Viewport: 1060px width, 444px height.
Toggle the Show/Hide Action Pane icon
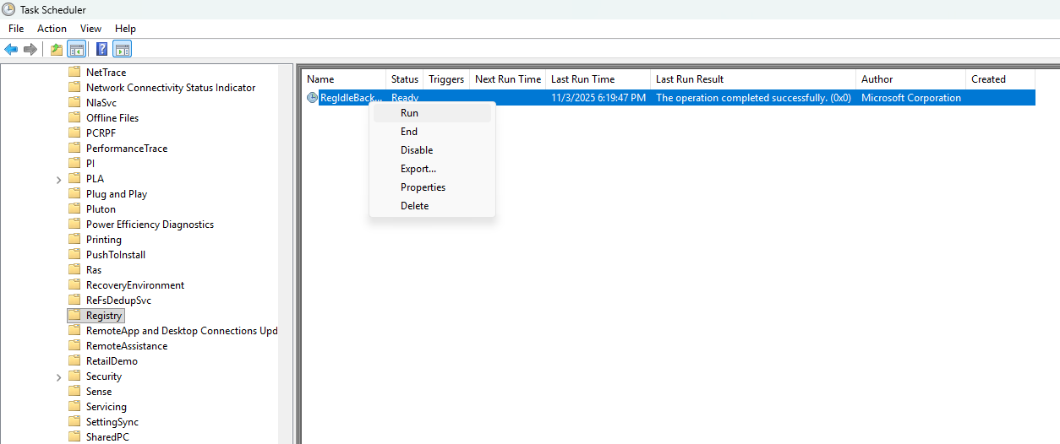122,49
